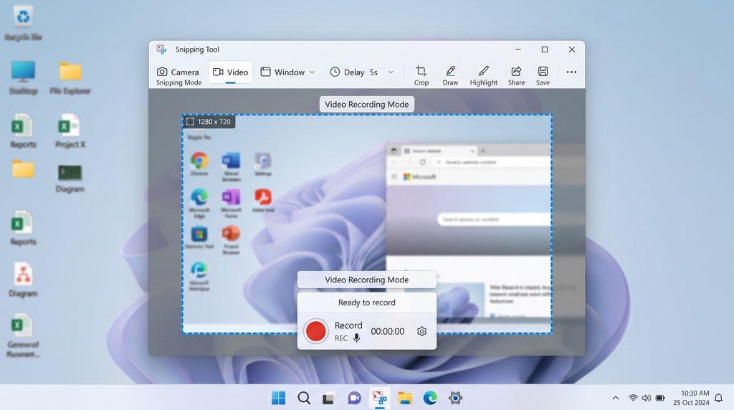Click Snipping Tool taskbar icon

(x=380, y=398)
